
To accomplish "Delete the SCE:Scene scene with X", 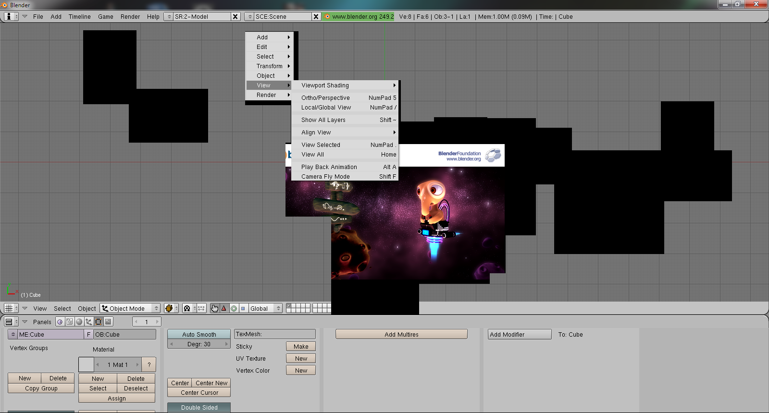I will coord(316,16).
